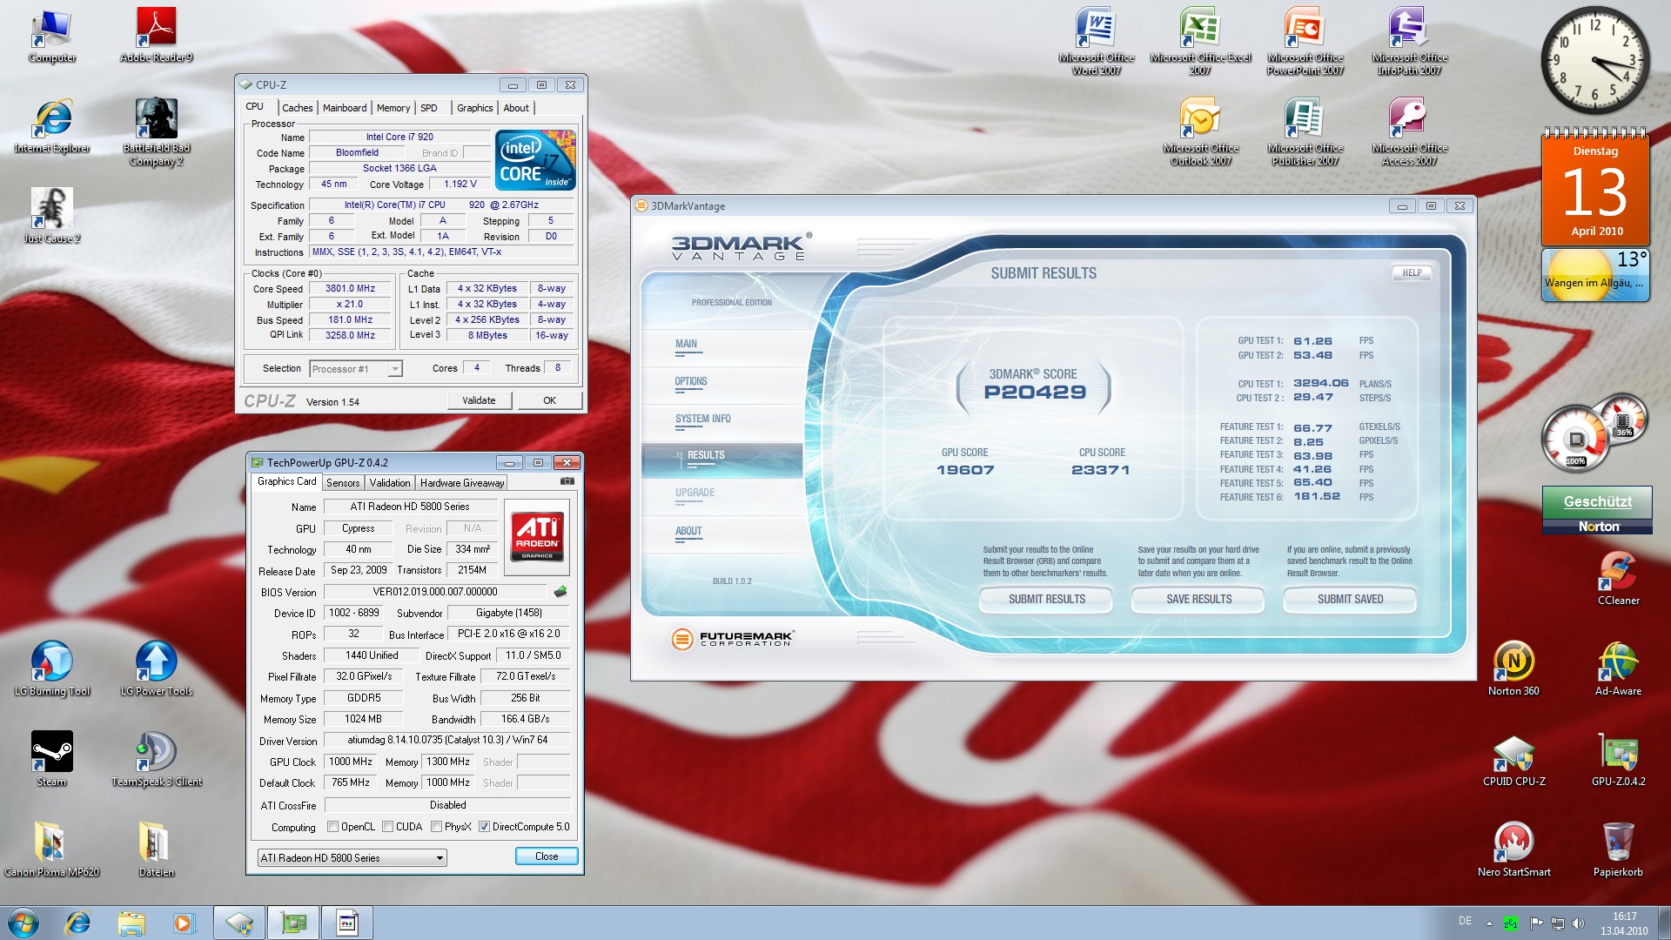The width and height of the screenshot is (1671, 940).
Task: Open Hardware Giveaway tab in GPU-Z
Action: 462,483
